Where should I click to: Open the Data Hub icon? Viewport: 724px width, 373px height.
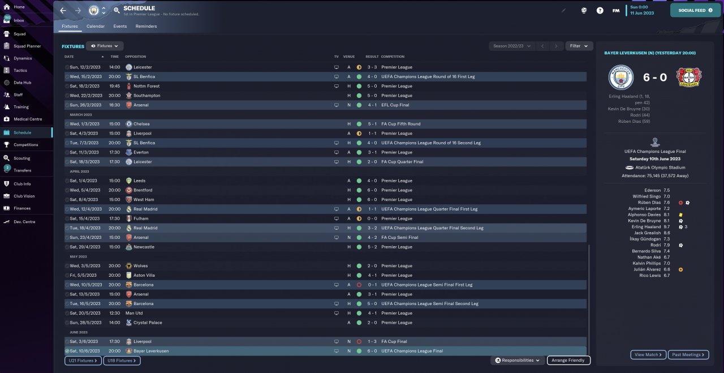[x=7, y=83]
